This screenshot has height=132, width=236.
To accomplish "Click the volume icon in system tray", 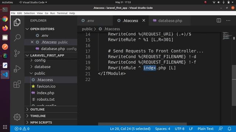I will (x=219, y=2).
